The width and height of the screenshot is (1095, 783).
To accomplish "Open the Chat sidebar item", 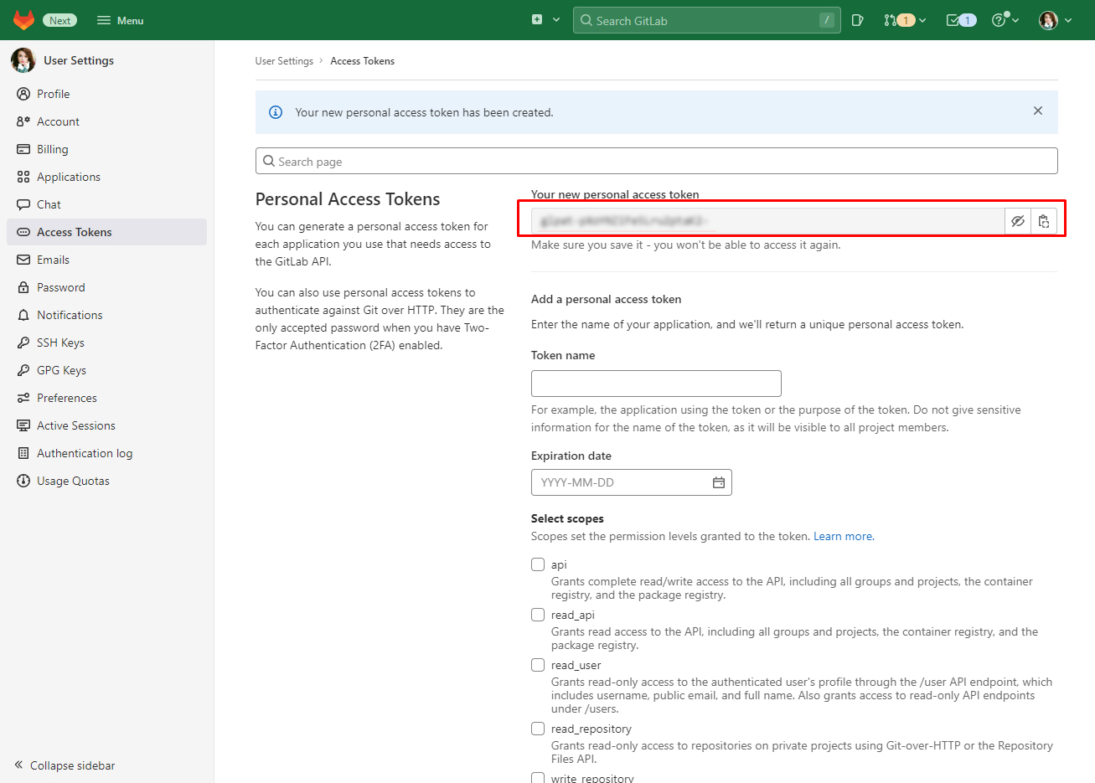I will [x=106, y=204].
